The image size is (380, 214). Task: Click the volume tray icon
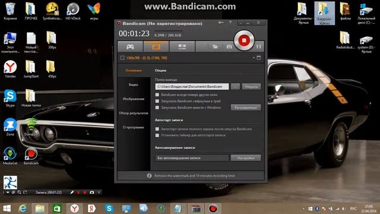344,209
